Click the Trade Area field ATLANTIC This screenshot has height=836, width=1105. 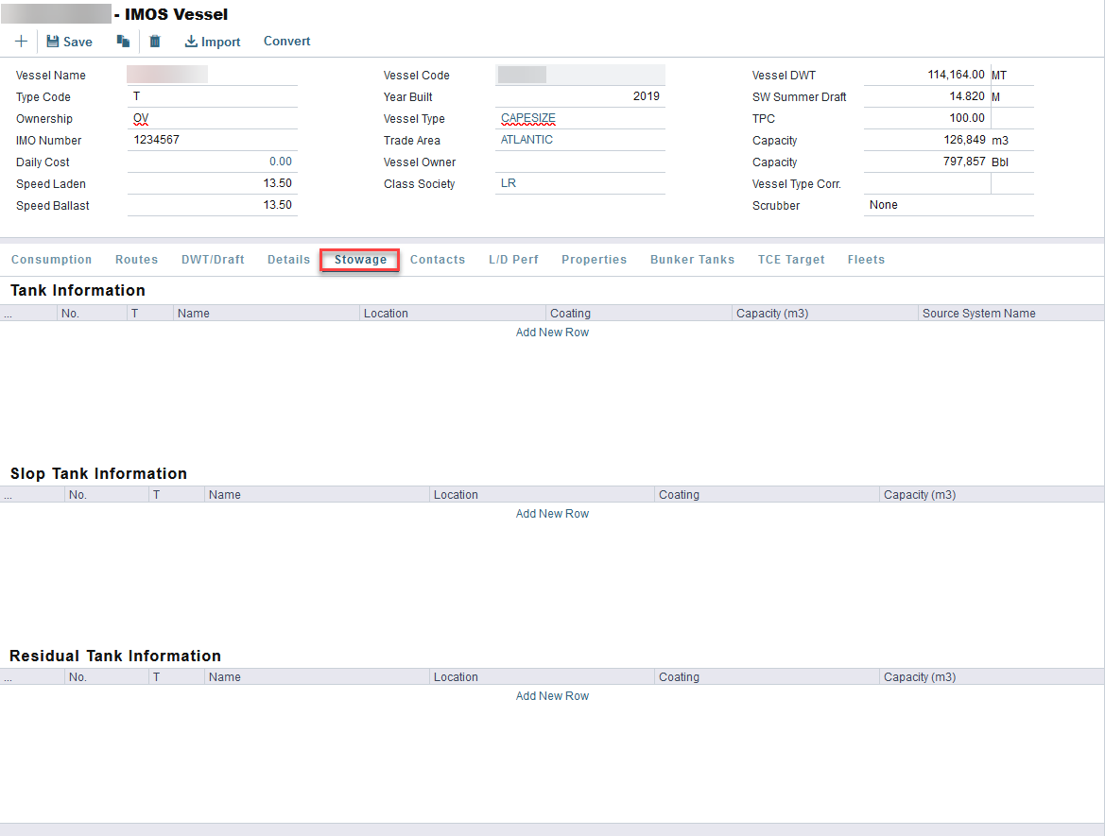579,140
